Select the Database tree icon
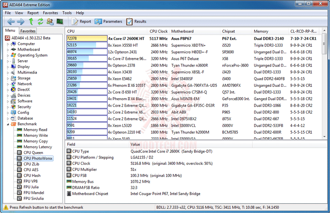This screenshot has width=330, height=213. [13, 118]
